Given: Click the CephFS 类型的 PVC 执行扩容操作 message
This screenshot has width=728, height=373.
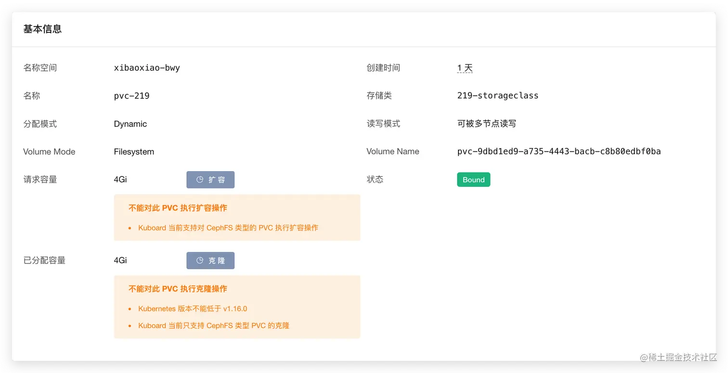Looking at the screenshot, I should click(x=228, y=228).
